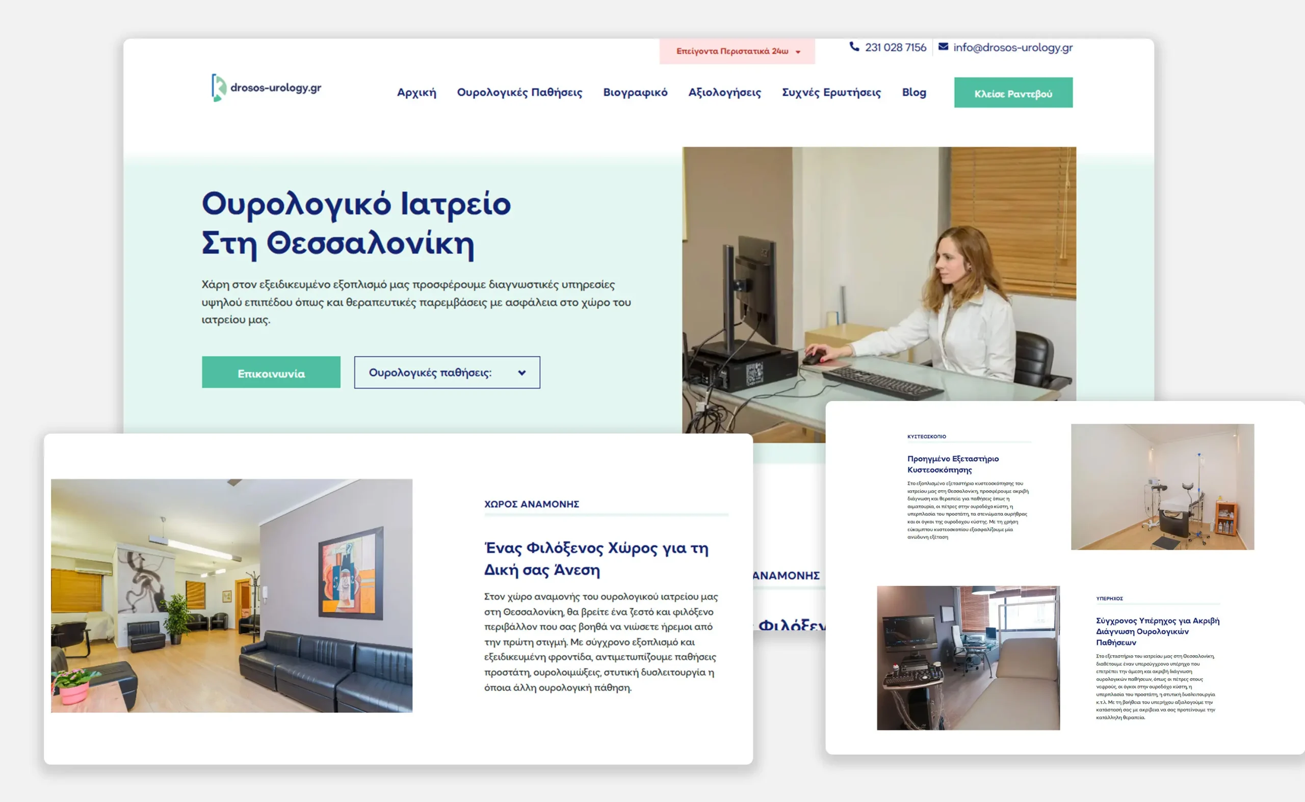
Task: Click the cystoscopy exam room image
Action: [1162, 487]
